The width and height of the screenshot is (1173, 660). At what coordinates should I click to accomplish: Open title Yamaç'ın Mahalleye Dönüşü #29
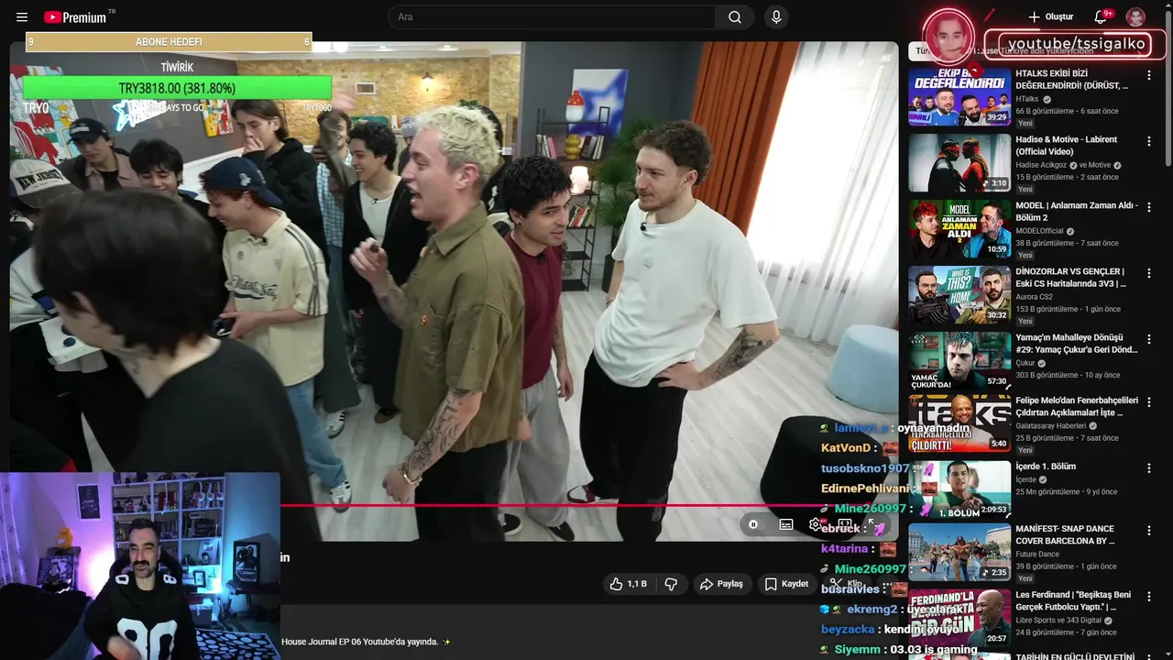point(1077,344)
